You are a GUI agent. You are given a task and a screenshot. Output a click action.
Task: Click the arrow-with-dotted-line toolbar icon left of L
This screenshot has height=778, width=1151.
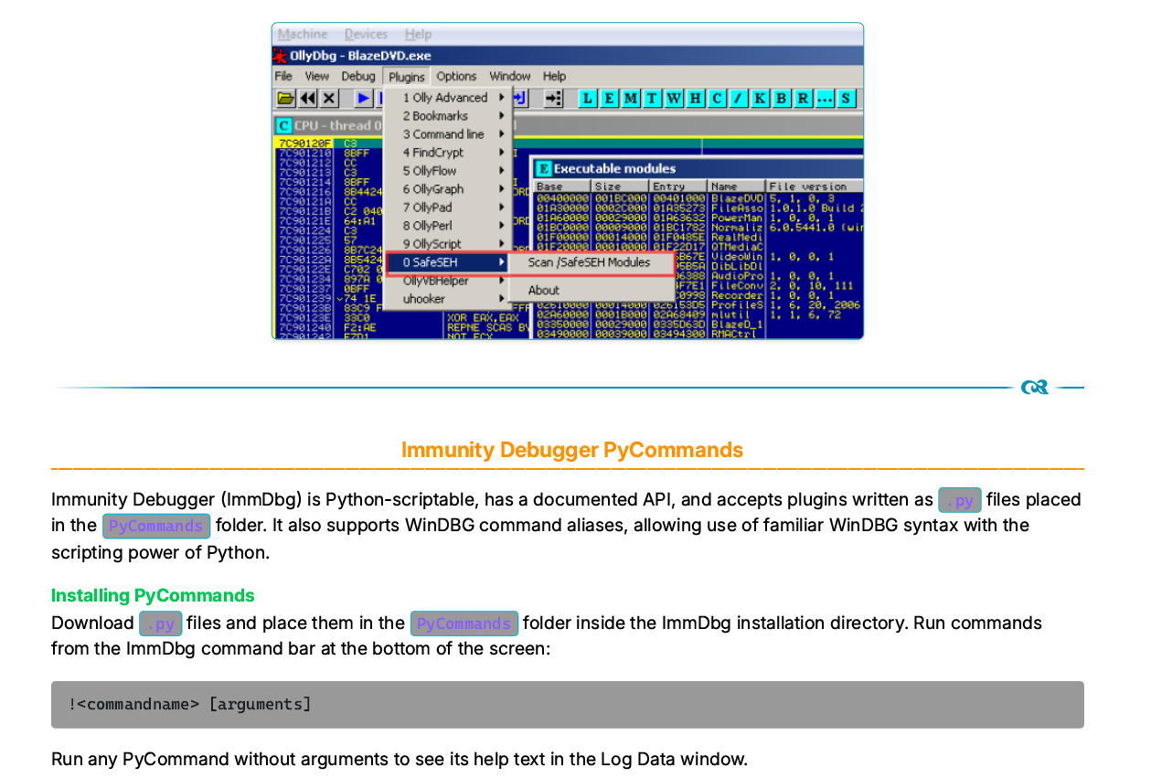click(x=553, y=98)
